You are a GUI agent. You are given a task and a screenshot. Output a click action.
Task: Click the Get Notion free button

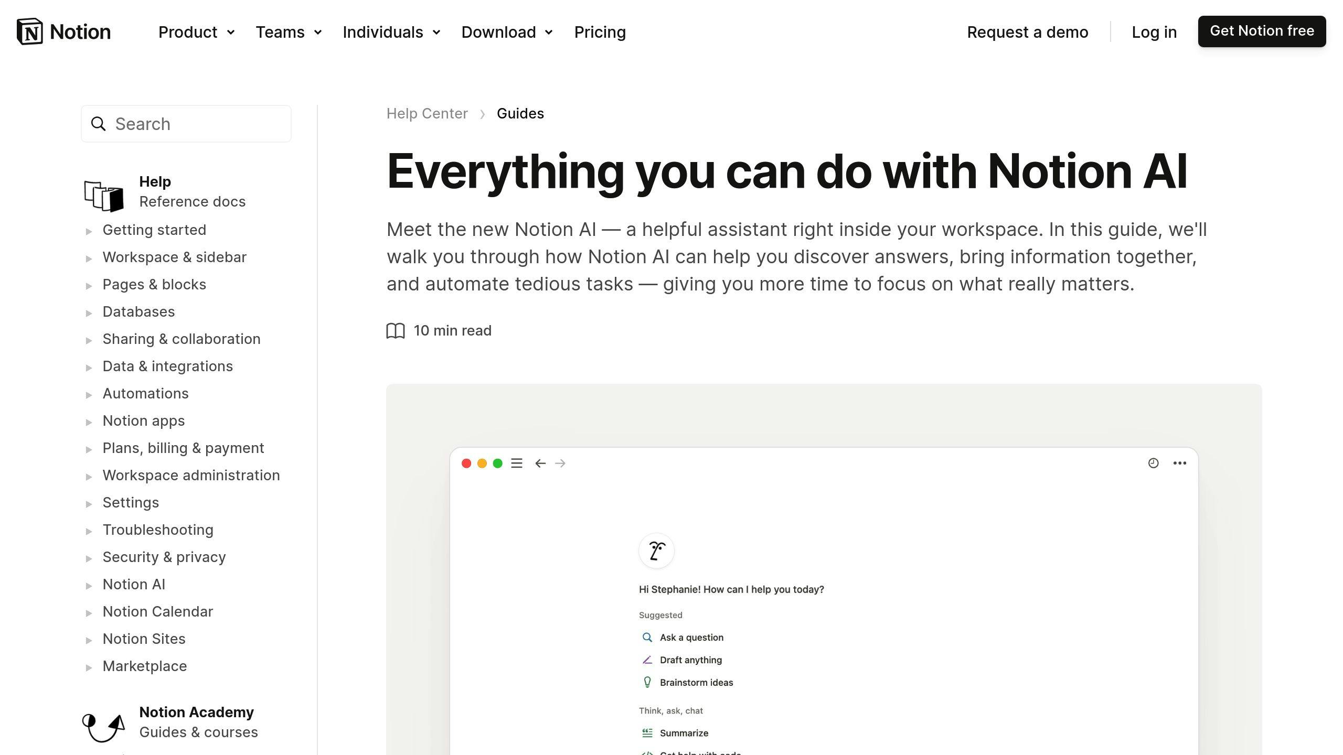pos(1262,31)
